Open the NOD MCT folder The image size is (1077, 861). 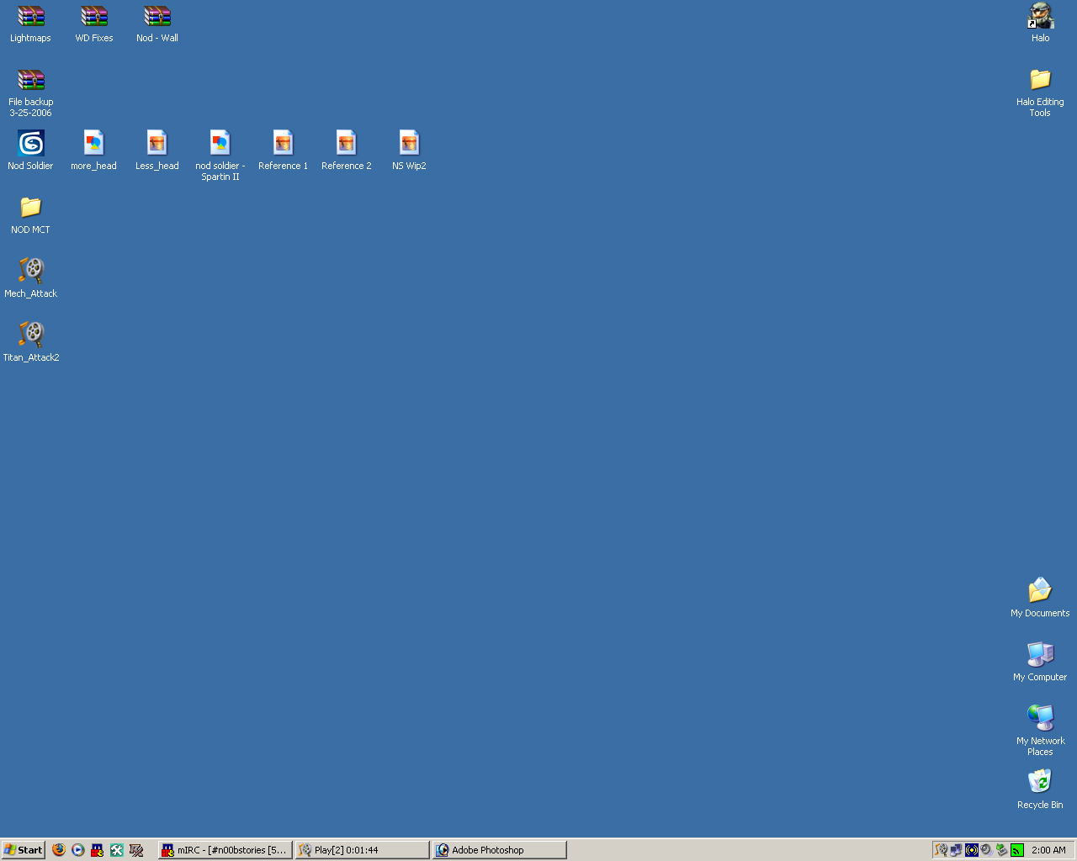30,208
